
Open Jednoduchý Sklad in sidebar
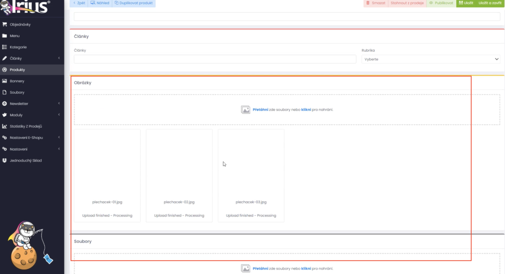coord(32,161)
